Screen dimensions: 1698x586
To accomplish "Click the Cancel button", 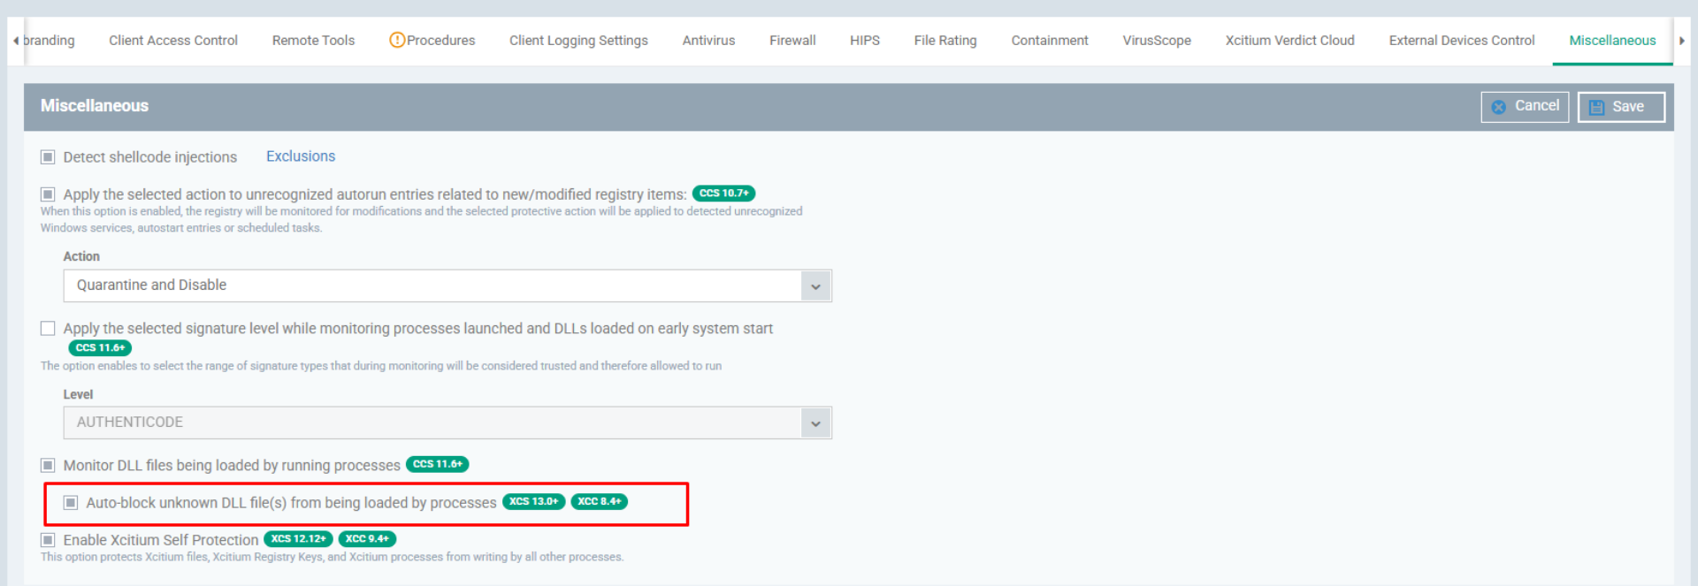I will pos(1525,107).
